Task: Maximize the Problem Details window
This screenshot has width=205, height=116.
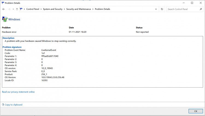Action: [192, 3]
